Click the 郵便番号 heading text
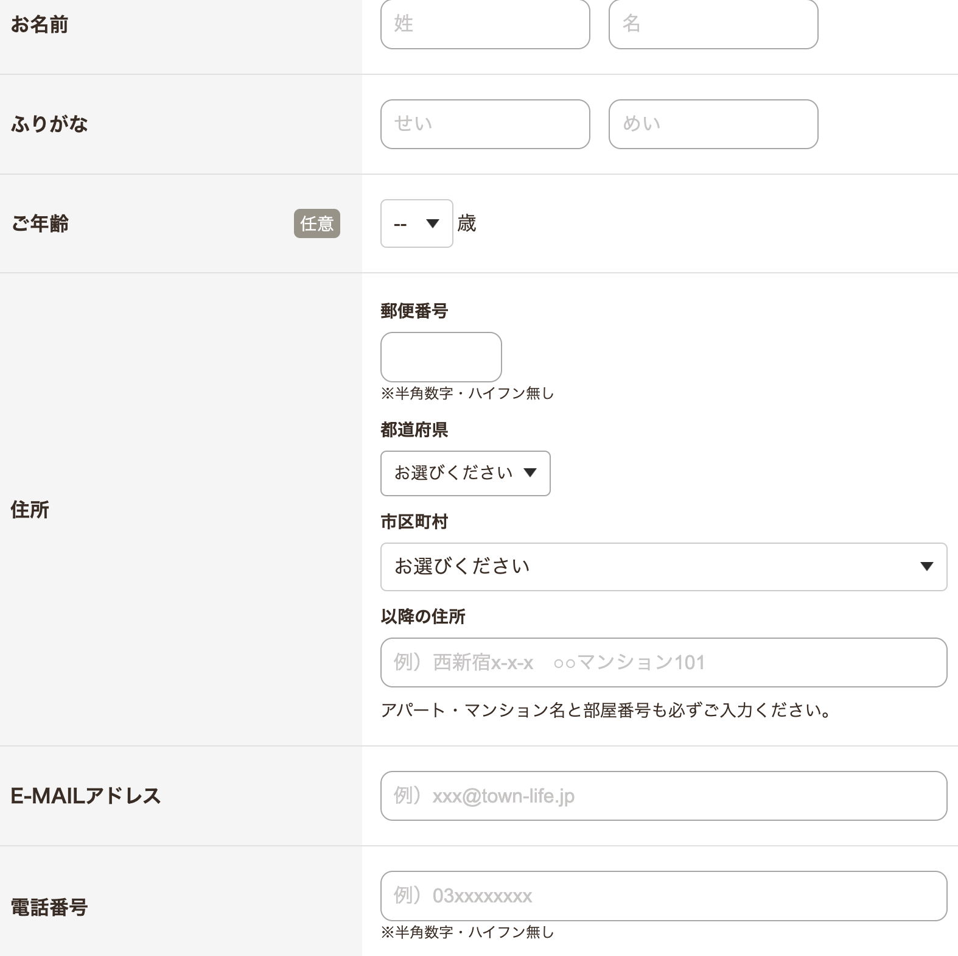The width and height of the screenshot is (958, 956). pyautogui.click(x=414, y=311)
